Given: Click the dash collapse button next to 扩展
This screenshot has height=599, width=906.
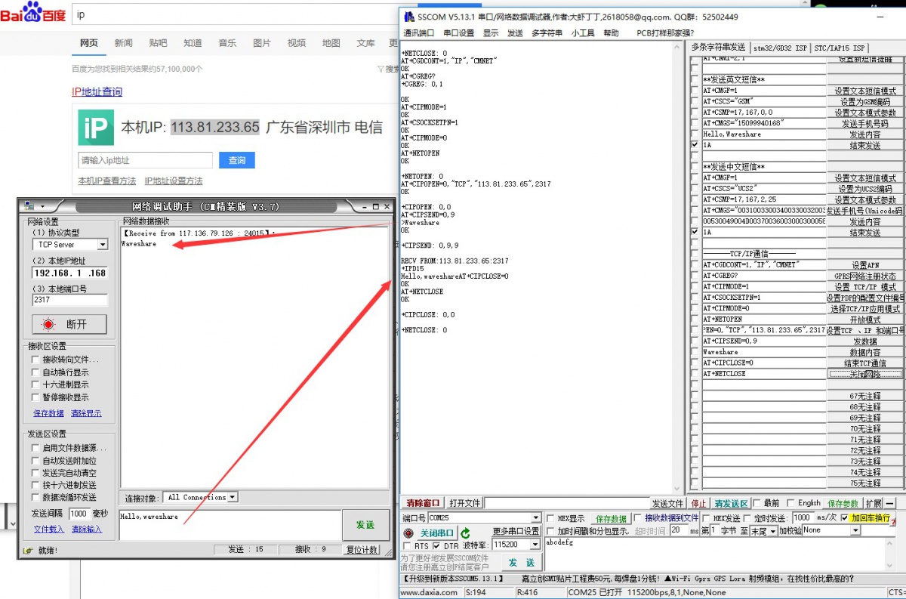Looking at the screenshot, I should (891, 504).
